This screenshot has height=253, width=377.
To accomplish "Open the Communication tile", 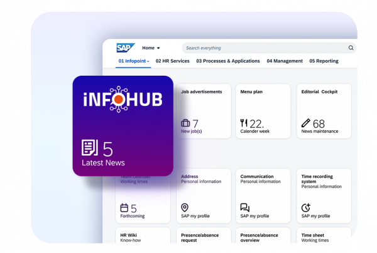I will coord(263,196).
